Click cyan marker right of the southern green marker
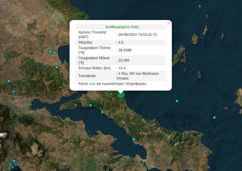Image resolution: width=242 pixels, height=171 pixels. pyautogui.click(x=134, y=139)
